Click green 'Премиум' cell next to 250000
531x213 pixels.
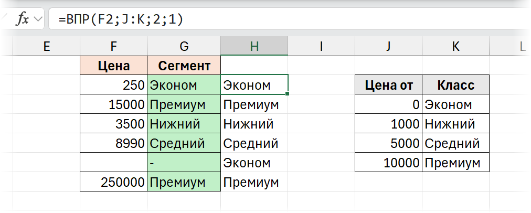184,182
